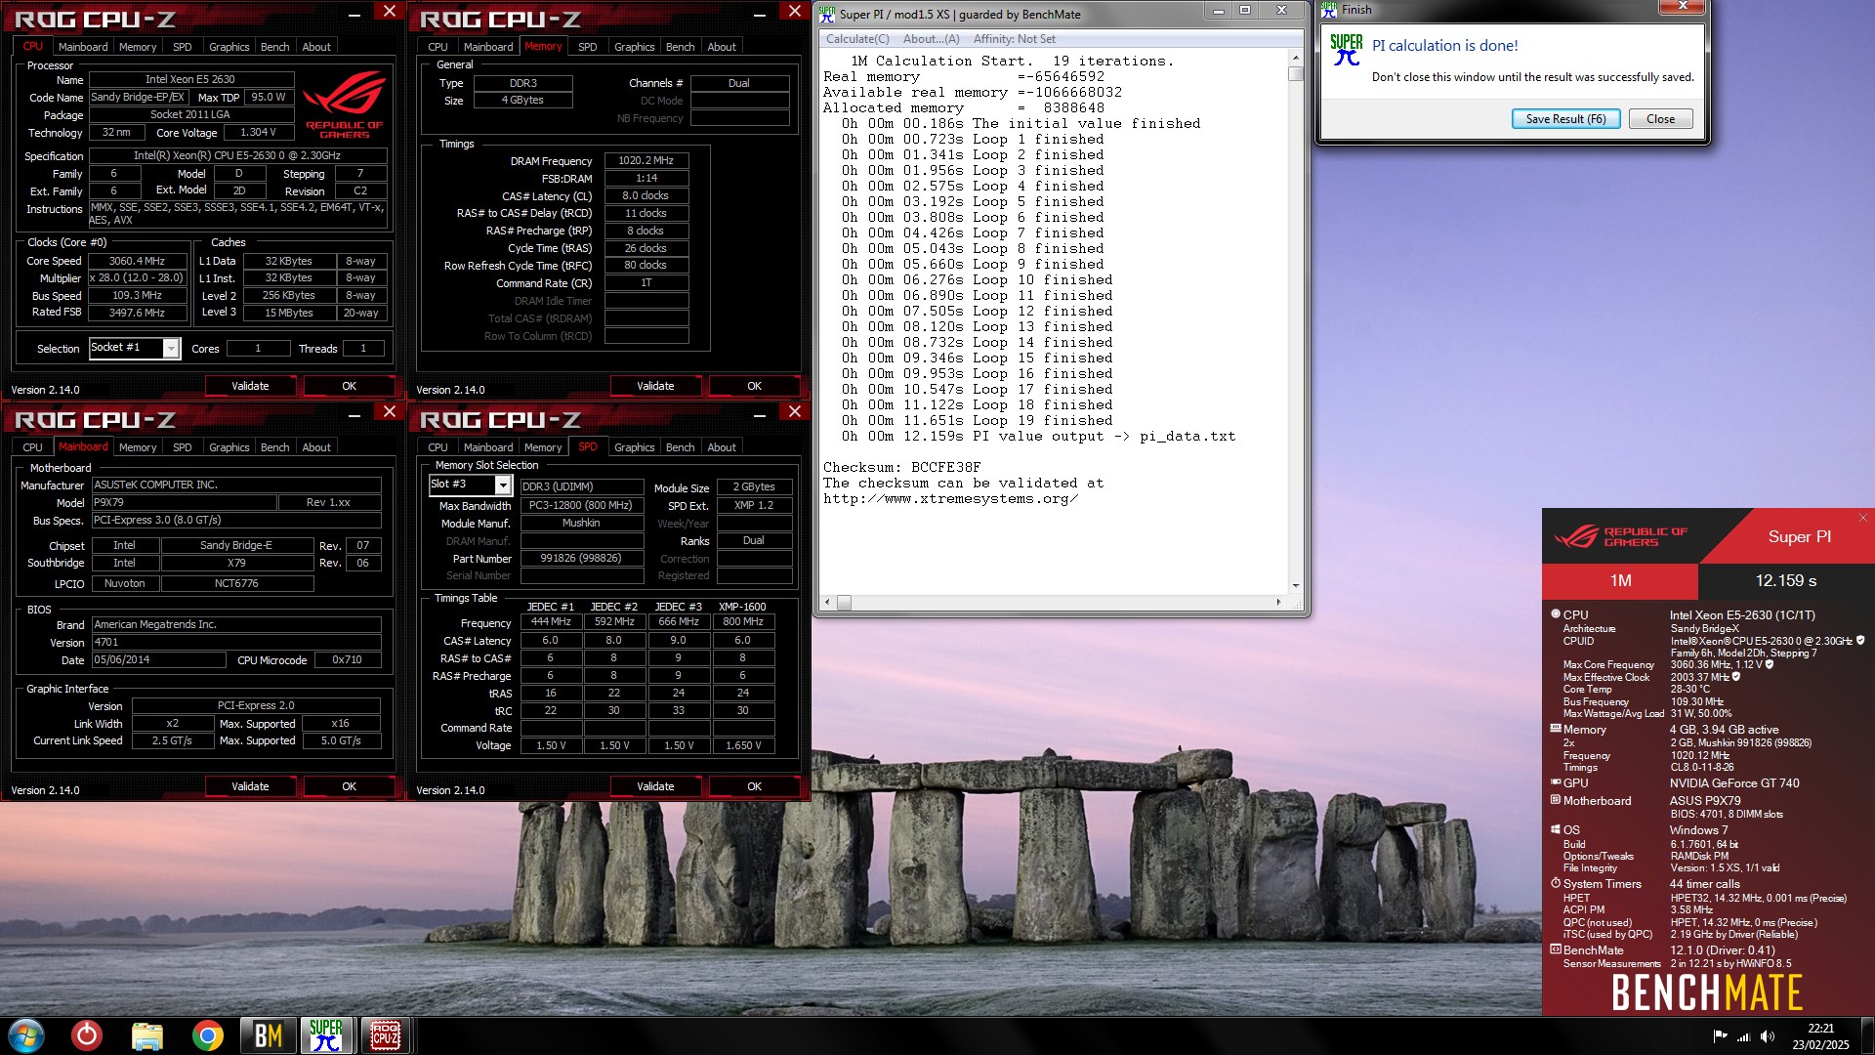Click BIOS Version 4701 field
The image size is (1875, 1055).
(x=236, y=642)
